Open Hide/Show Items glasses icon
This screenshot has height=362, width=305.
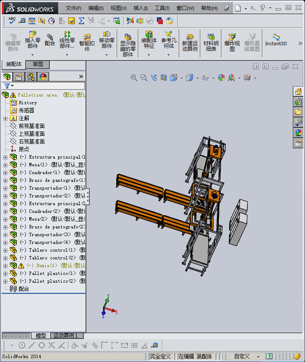click(x=205, y=78)
